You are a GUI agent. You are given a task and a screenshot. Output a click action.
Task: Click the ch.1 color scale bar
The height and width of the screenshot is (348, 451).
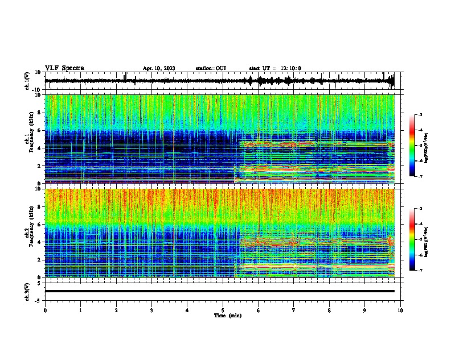point(412,146)
